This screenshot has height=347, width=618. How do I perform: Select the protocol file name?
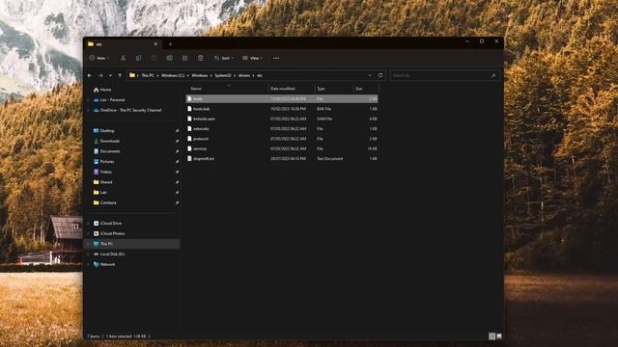pyautogui.click(x=201, y=139)
